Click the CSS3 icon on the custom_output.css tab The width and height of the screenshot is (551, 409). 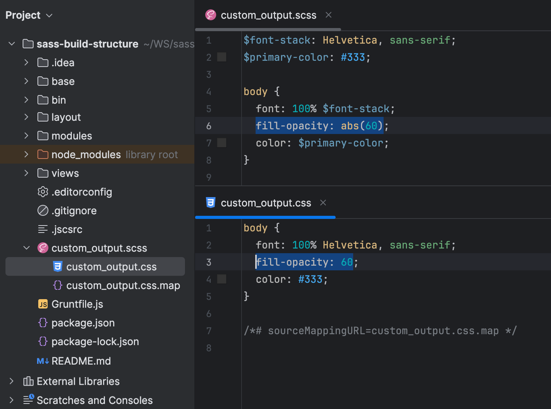pyautogui.click(x=211, y=203)
